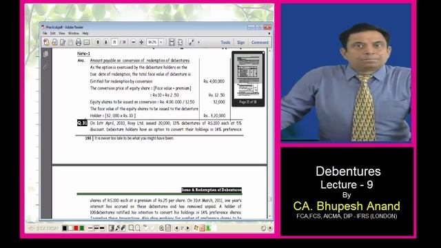Go to previous whiteboard page arrow
The width and height of the screenshot is (441, 248).
pyautogui.click(x=176, y=228)
